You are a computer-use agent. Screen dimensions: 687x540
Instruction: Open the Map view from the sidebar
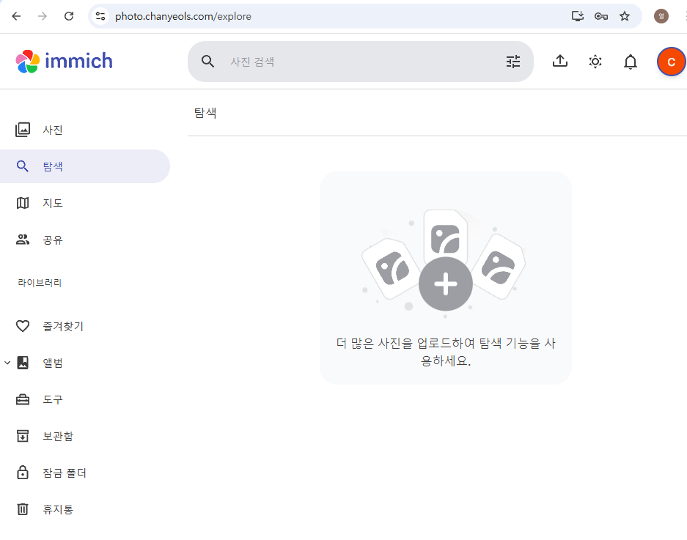44,203
